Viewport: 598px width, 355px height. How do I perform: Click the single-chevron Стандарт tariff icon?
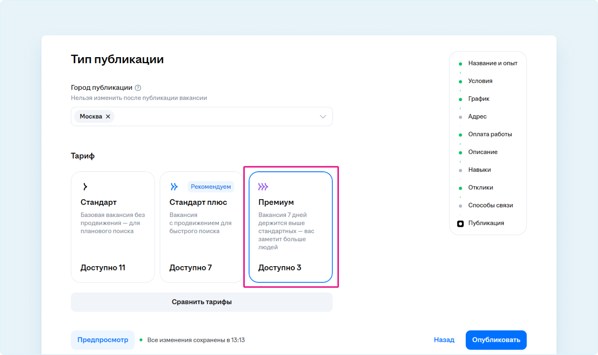pyautogui.click(x=85, y=187)
